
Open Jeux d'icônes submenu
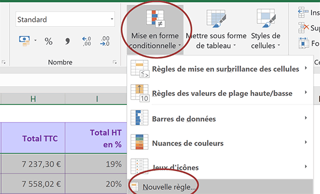(x=220, y=167)
